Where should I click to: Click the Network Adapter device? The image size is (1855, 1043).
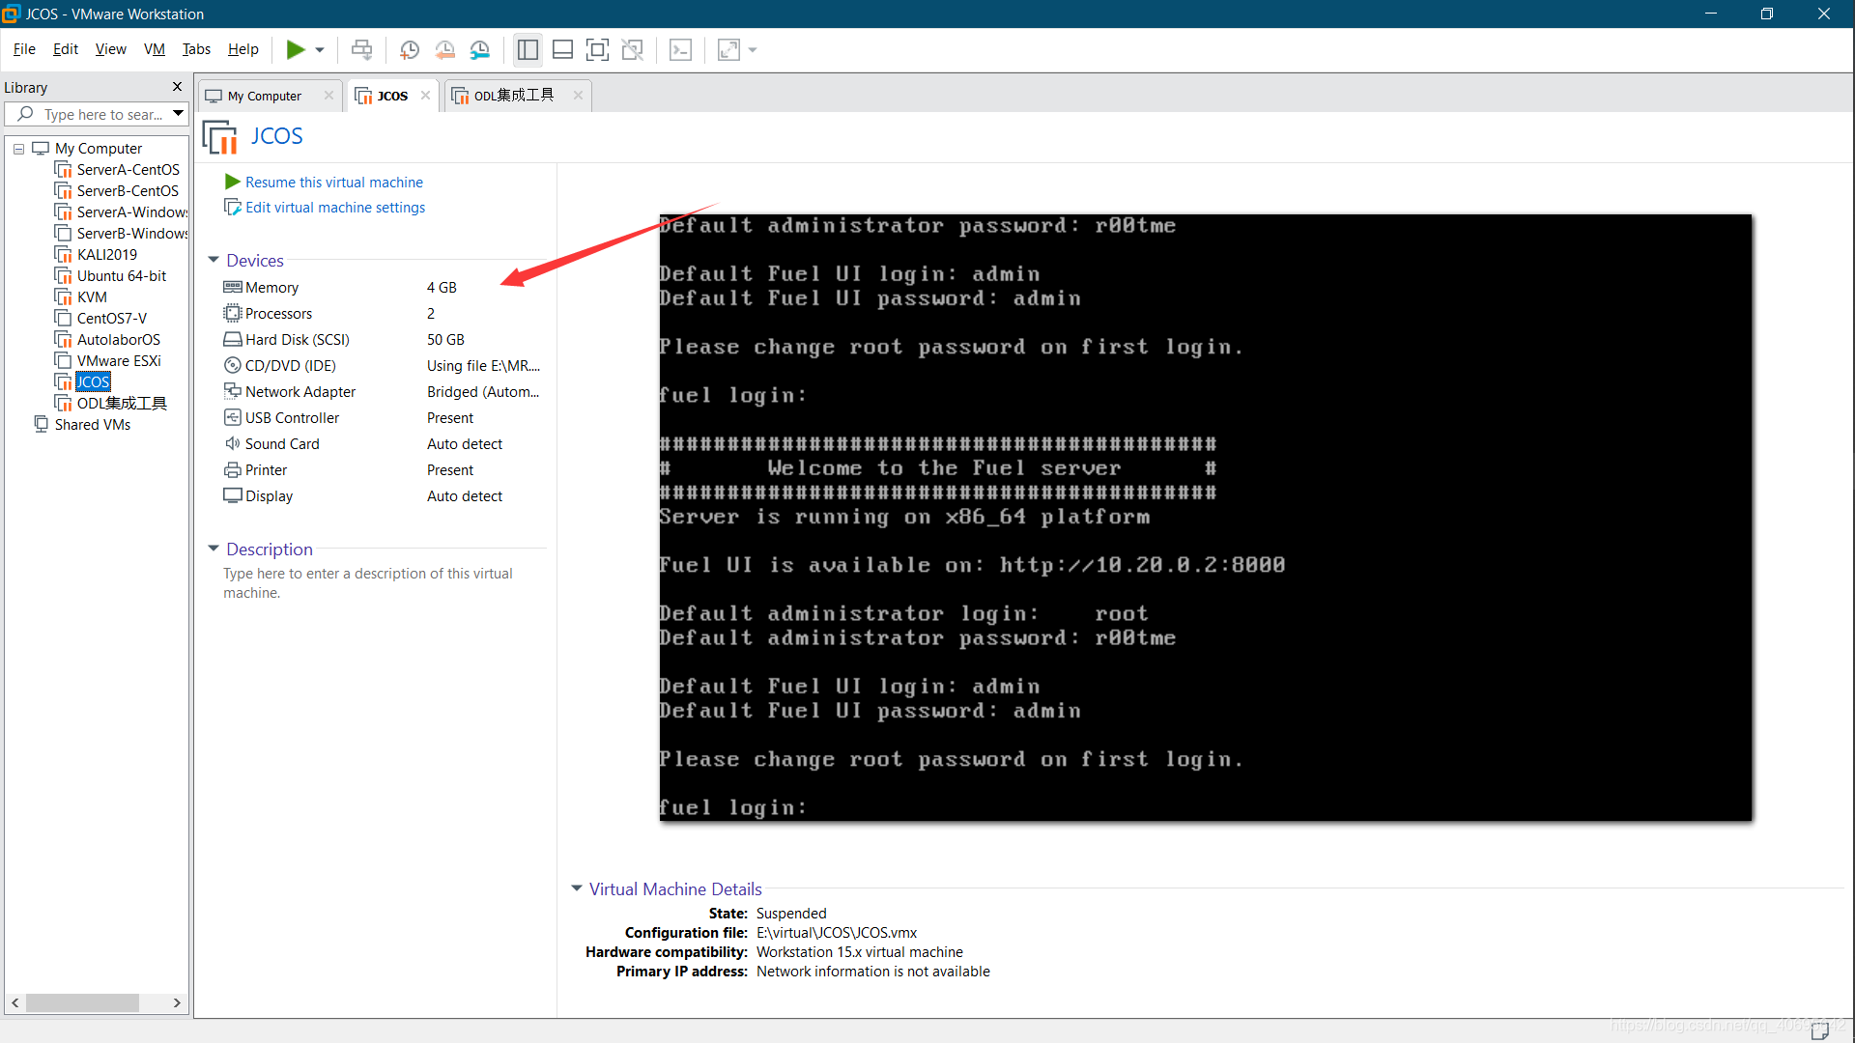[x=382, y=392]
